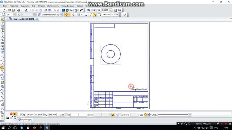Image resolution: width=232 pixels, height=130 pixels.
Task: Open the Вид menu
Action: pyautogui.click(x=34, y=6)
